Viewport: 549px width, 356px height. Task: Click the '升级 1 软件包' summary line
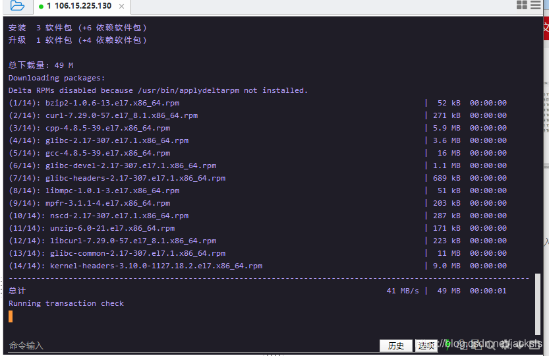[77, 40]
